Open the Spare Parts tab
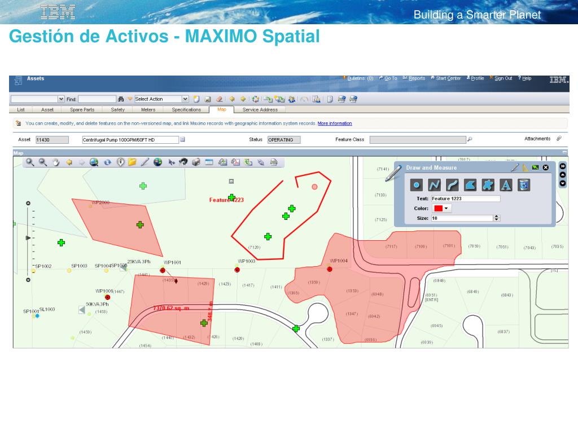Screen dimensions: 578x433 82,110
